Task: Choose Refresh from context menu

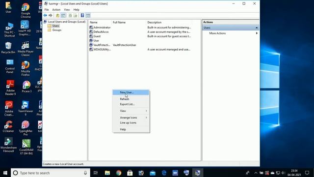Action: 131,99
